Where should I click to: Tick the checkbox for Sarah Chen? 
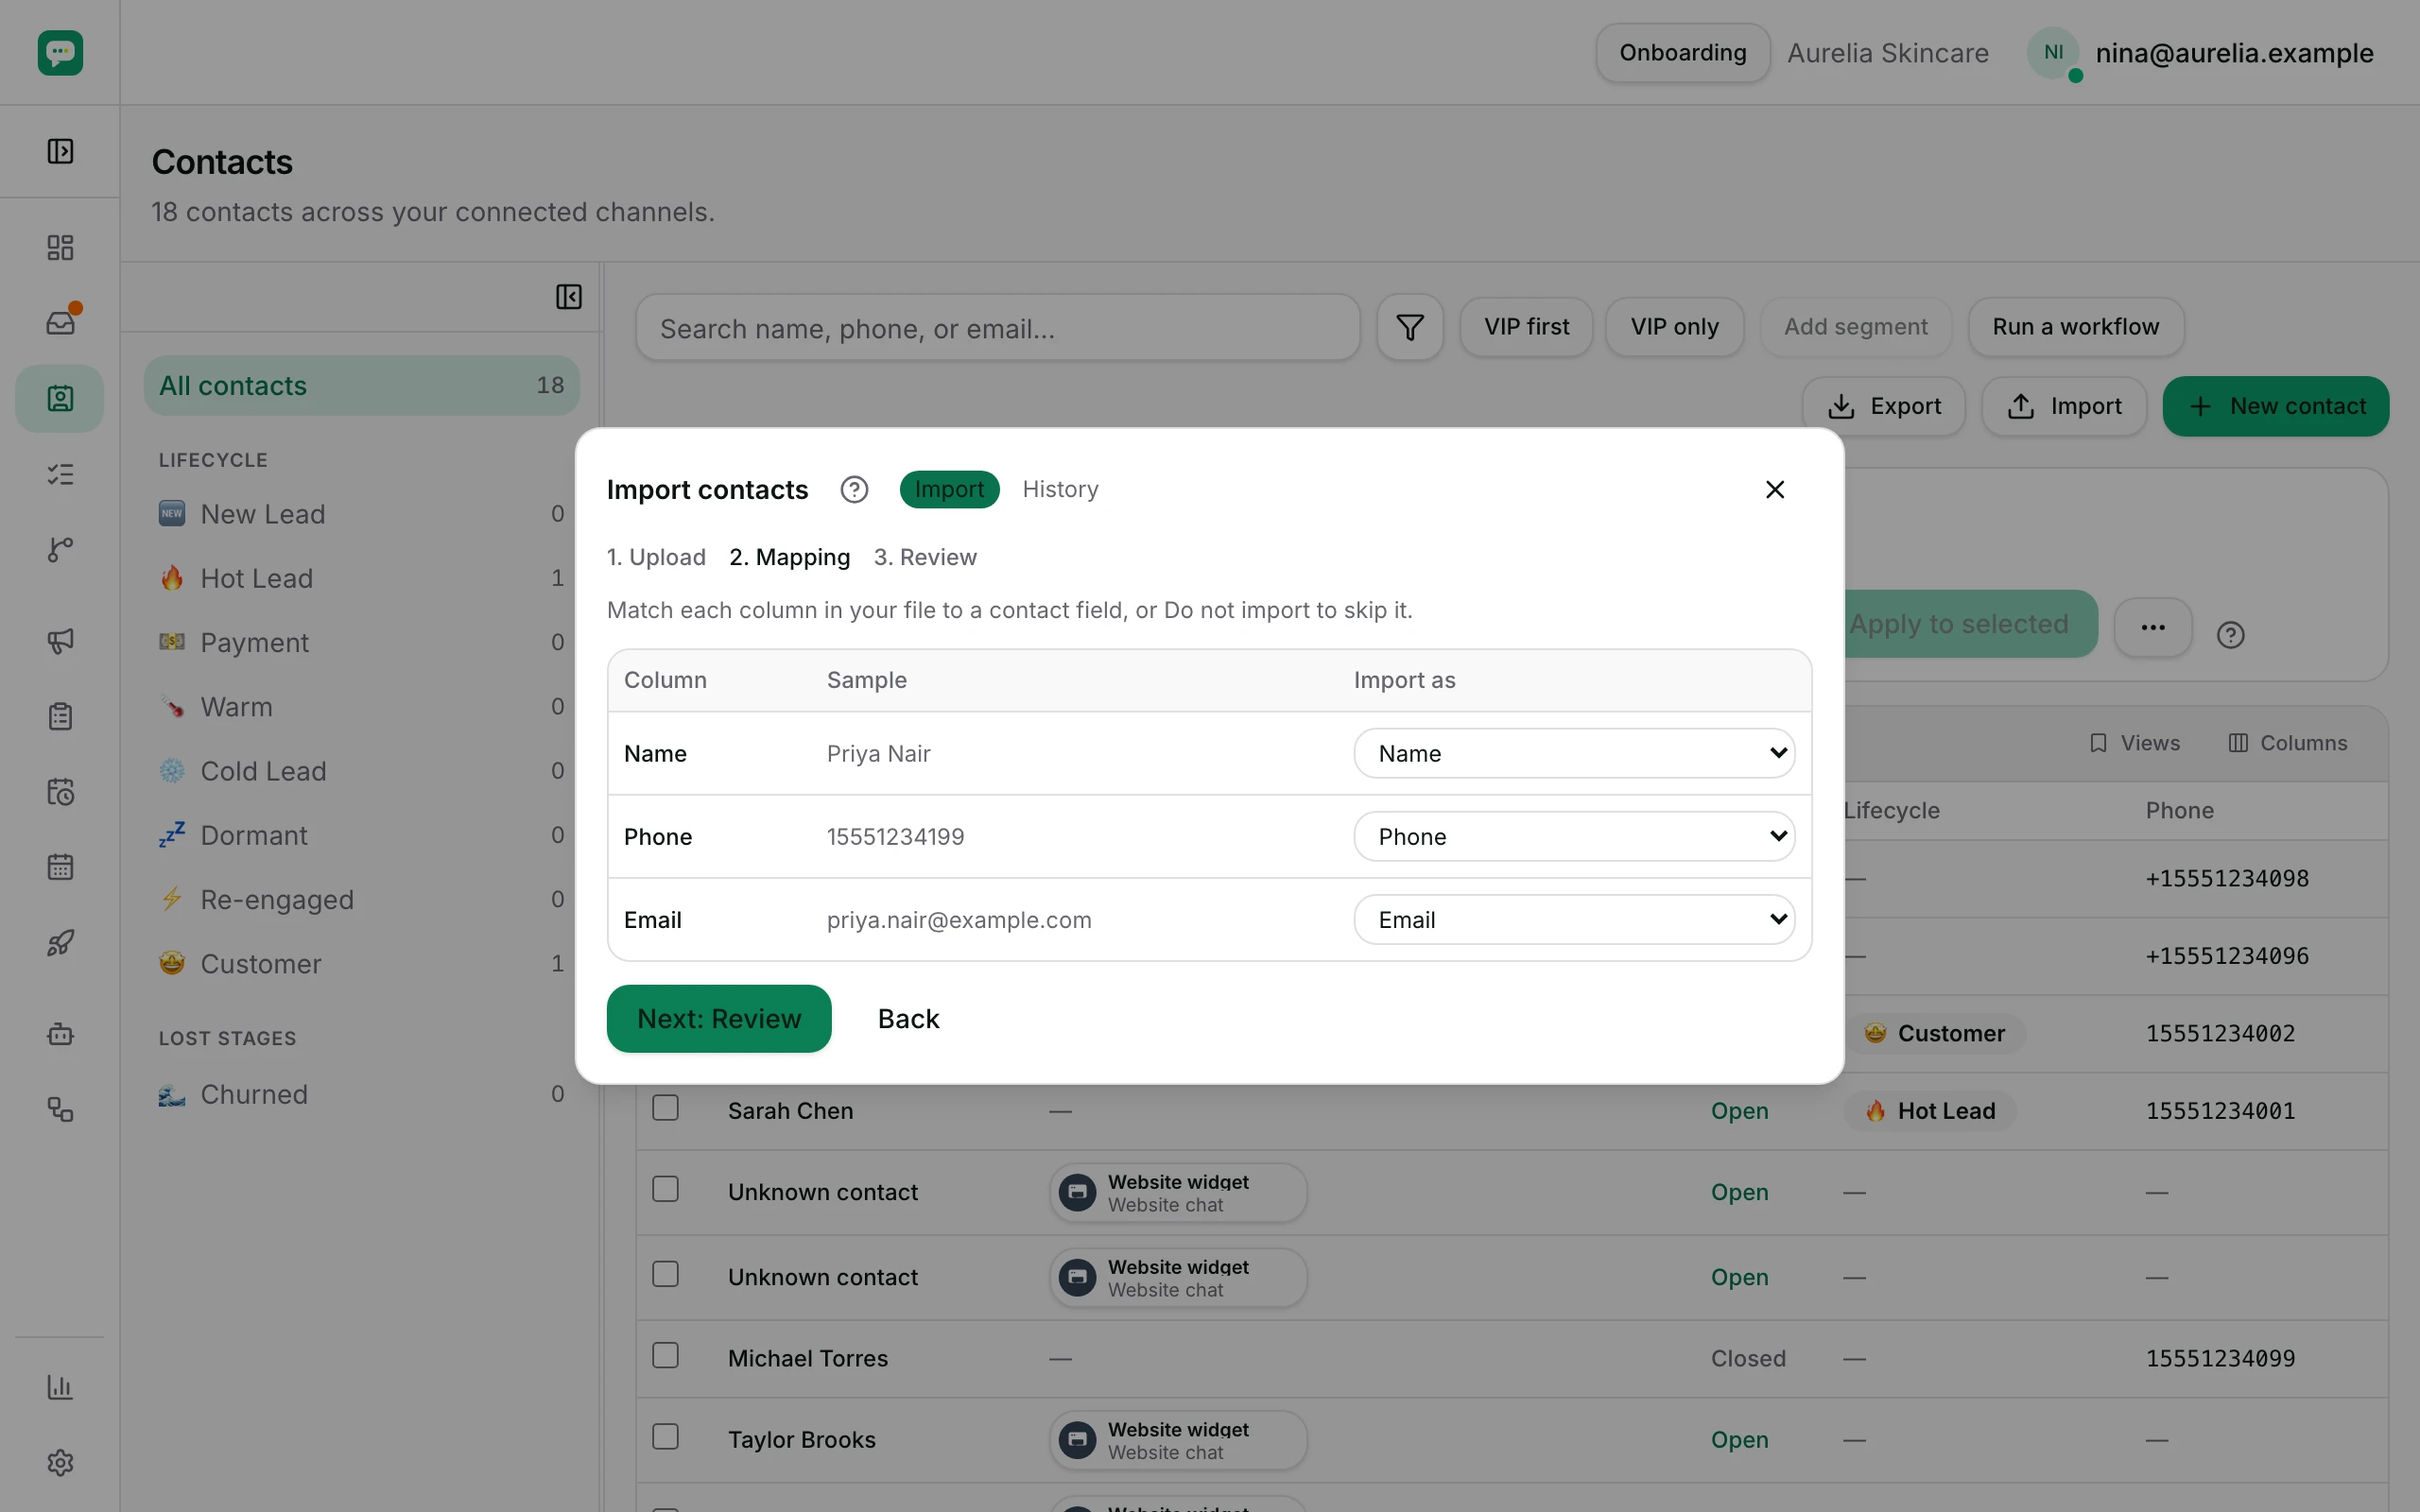(665, 1108)
